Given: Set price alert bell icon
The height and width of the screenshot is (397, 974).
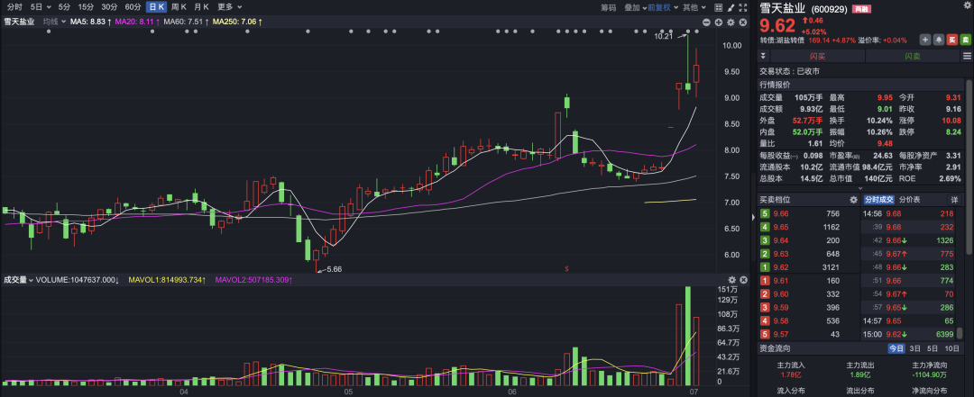Looking at the screenshot, I should click(x=938, y=40).
